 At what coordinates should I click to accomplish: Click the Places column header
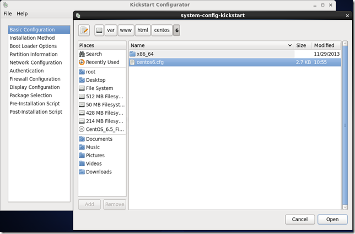[102, 45]
